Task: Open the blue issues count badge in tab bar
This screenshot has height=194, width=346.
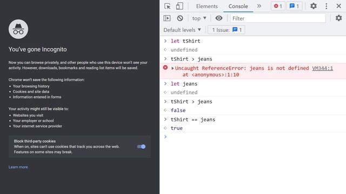Action: 294,6
